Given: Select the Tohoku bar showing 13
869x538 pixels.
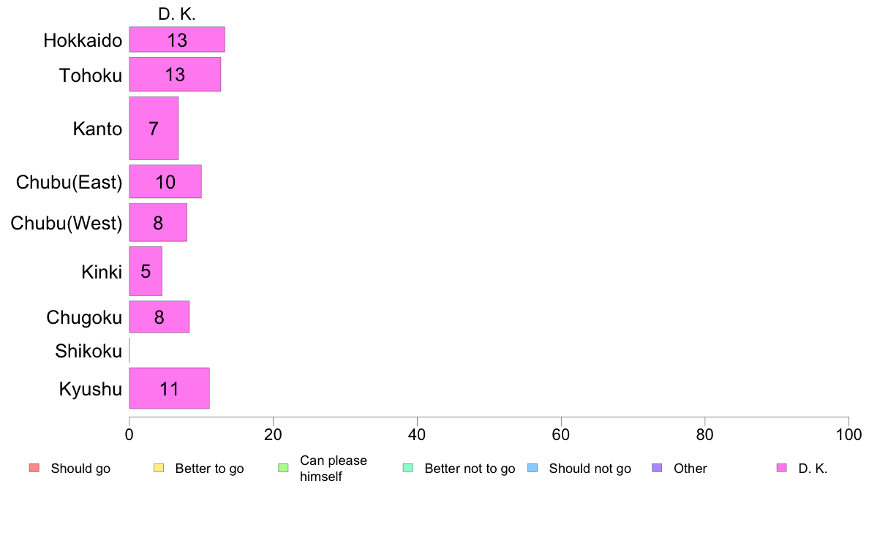Looking at the screenshot, I should (x=175, y=75).
